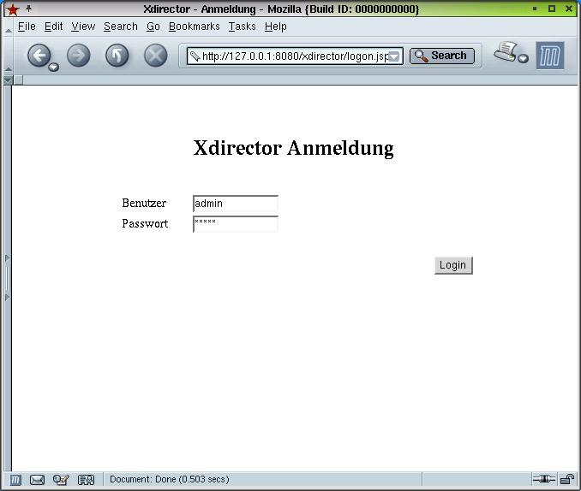Image resolution: width=581 pixels, height=491 pixels.
Task: Open the File menu
Action: 27,27
